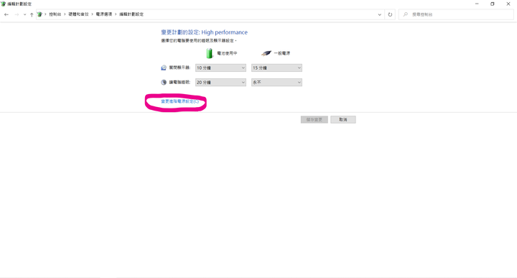Go up one level with up arrow
This screenshot has width=517, height=278.
[x=32, y=14]
